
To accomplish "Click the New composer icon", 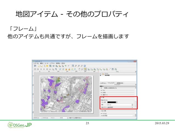I will [38, 66].
